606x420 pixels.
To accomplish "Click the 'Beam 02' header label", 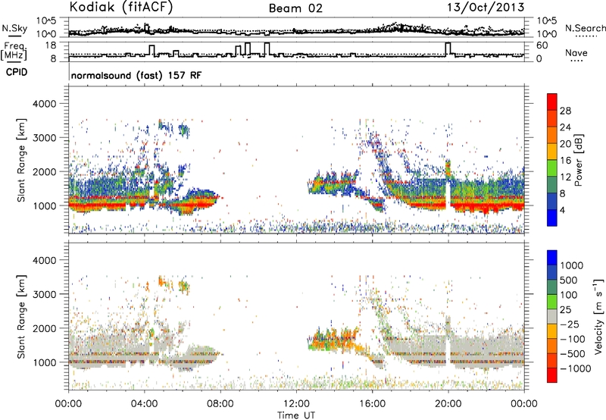I will click(295, 8).
